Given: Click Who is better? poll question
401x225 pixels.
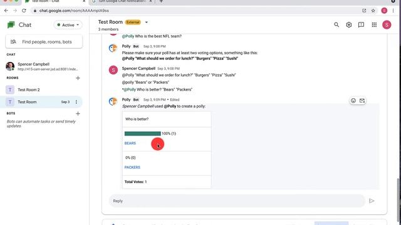Looking at the screenshot, I should [x=137, y=119].
